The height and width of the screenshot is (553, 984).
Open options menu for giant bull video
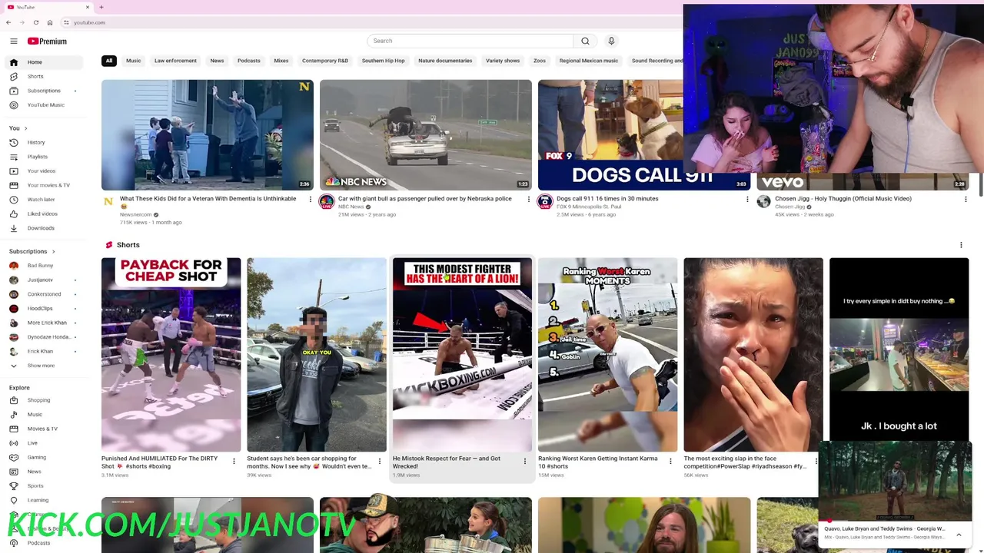coord(529,200)
